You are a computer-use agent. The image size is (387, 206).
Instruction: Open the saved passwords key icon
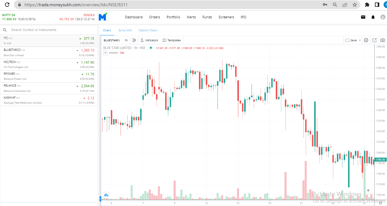coord(325,5)
